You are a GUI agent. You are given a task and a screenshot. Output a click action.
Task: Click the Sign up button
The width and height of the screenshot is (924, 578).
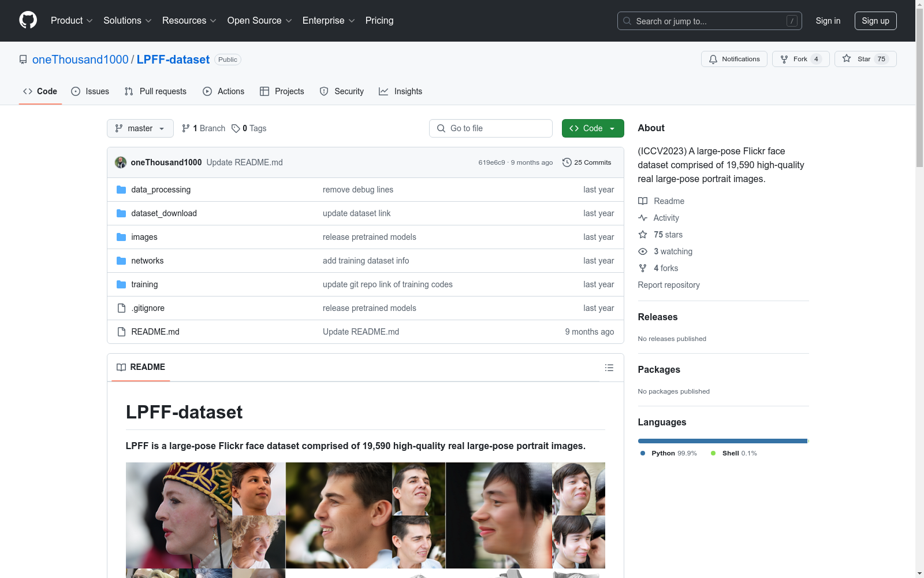pyautogui.click(x=875, y=21)
